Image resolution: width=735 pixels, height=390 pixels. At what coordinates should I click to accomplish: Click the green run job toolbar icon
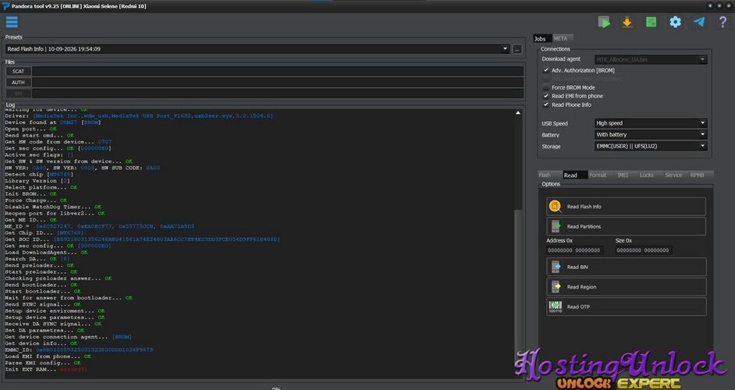[604, 22]
